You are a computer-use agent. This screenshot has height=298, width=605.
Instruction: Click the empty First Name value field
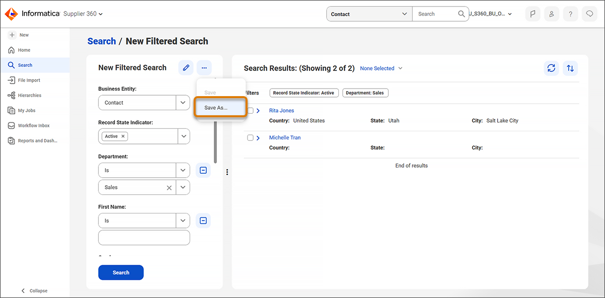pos(144,238)
